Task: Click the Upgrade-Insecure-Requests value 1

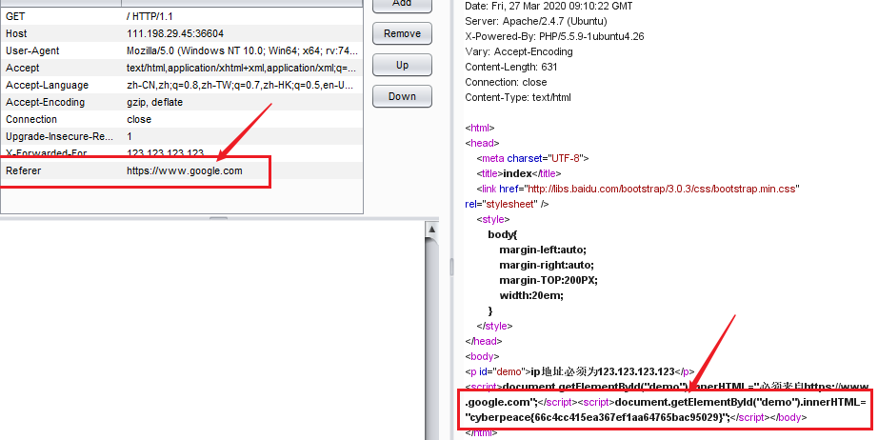Action: pyautogui.click(x=130, y=136)
